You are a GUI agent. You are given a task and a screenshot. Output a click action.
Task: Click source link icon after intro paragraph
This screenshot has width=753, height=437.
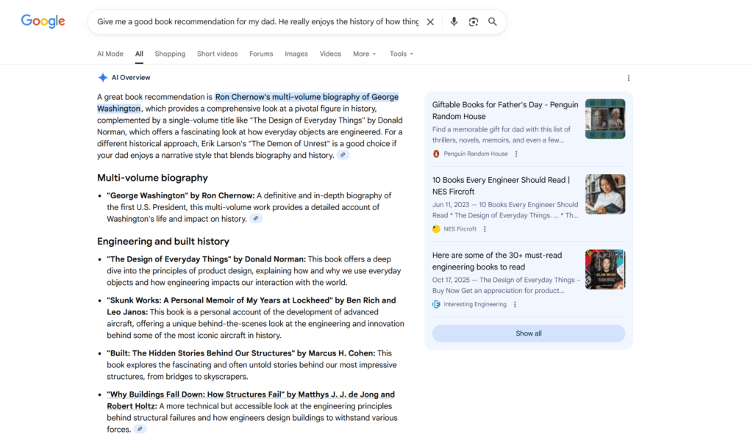click(x=343, y=155)
